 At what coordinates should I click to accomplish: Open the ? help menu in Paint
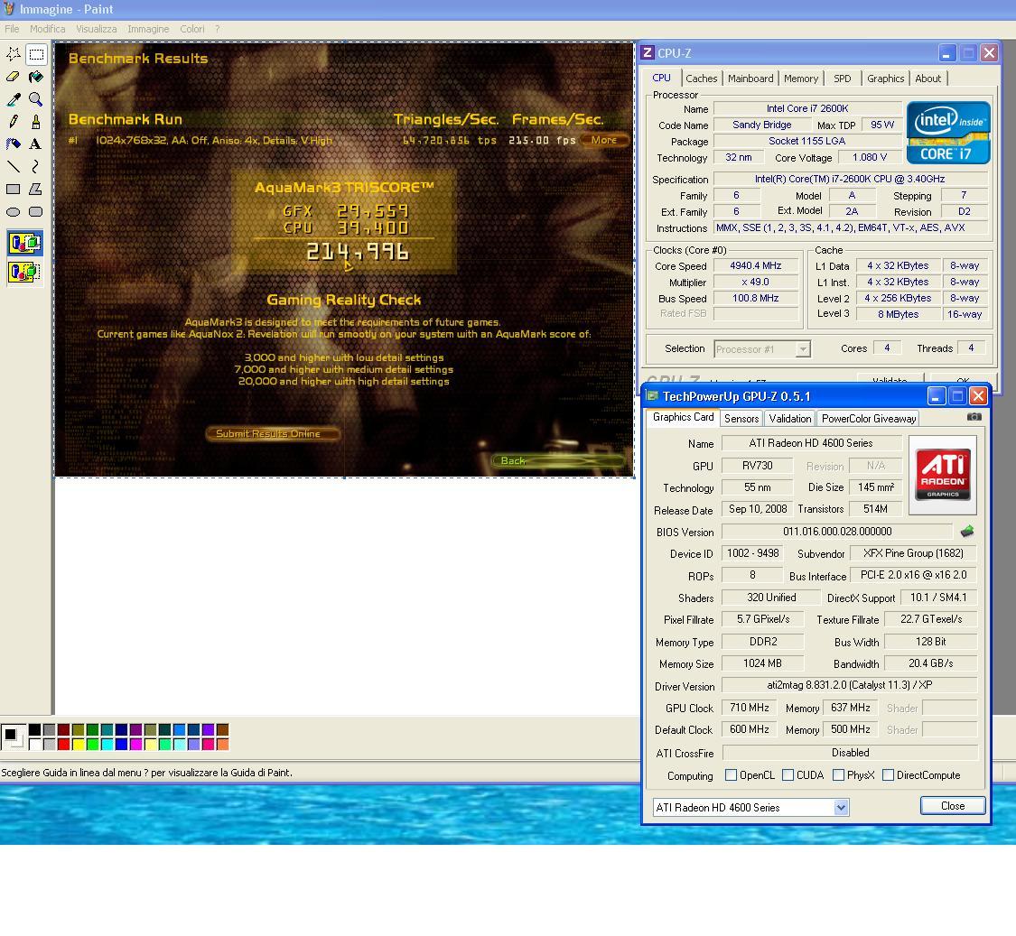217,29
